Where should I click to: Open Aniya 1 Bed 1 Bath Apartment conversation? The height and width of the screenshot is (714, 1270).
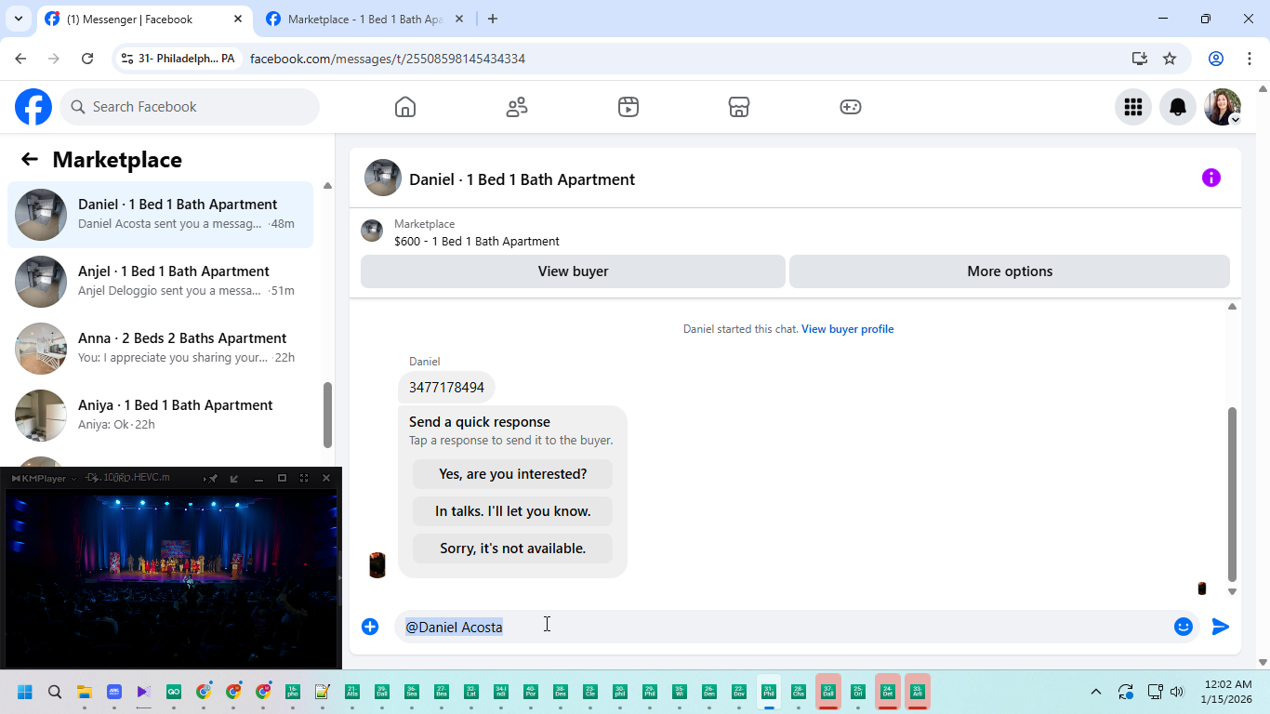[x=161, y=416]
